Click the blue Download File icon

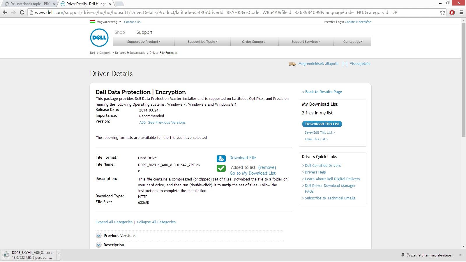click(x=221, y=158)
